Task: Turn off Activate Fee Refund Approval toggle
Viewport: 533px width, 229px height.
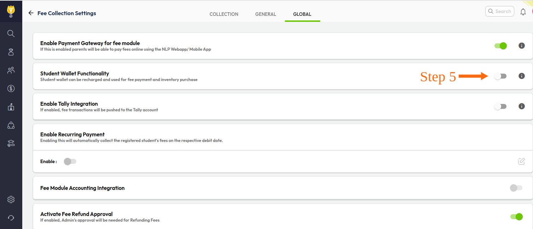Action: point(516,217)
